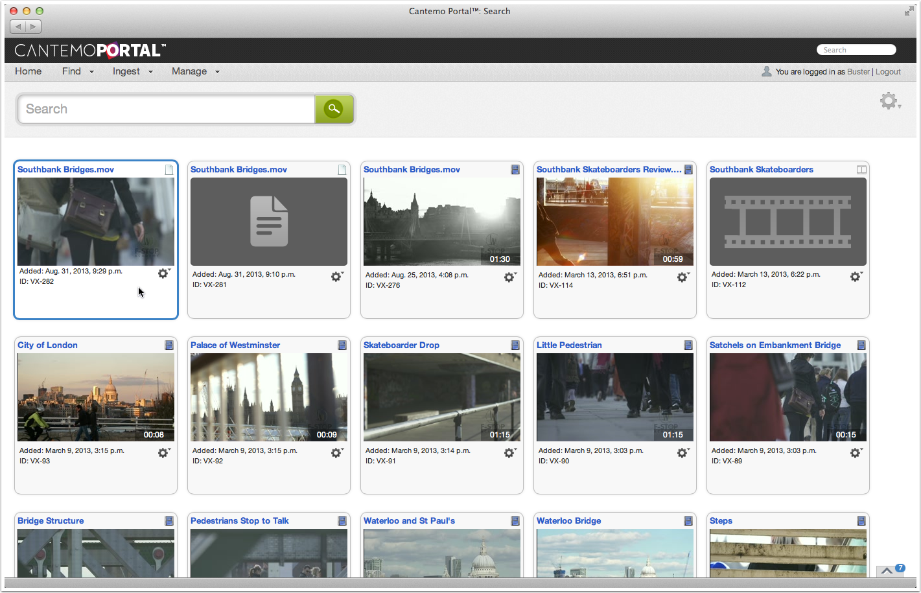Open the Satchels on Embankment Bridge thumbnail
The image size is (921, 593).
pos(788,397)
